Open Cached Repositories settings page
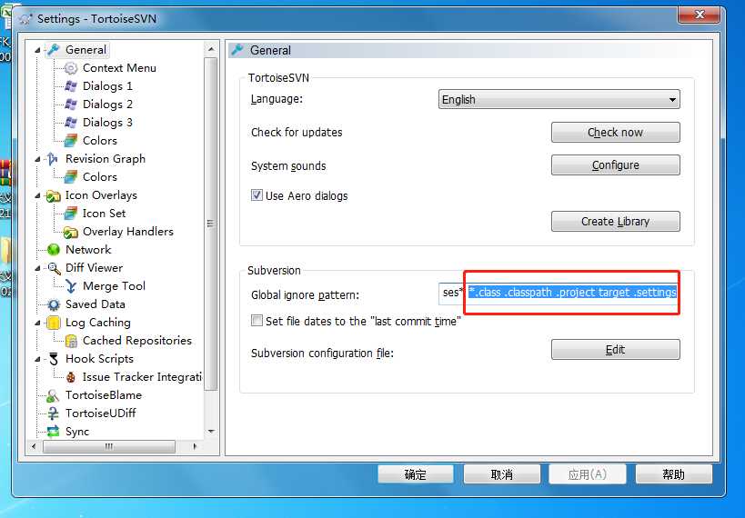745x518 pixels. tap(136, 341)
